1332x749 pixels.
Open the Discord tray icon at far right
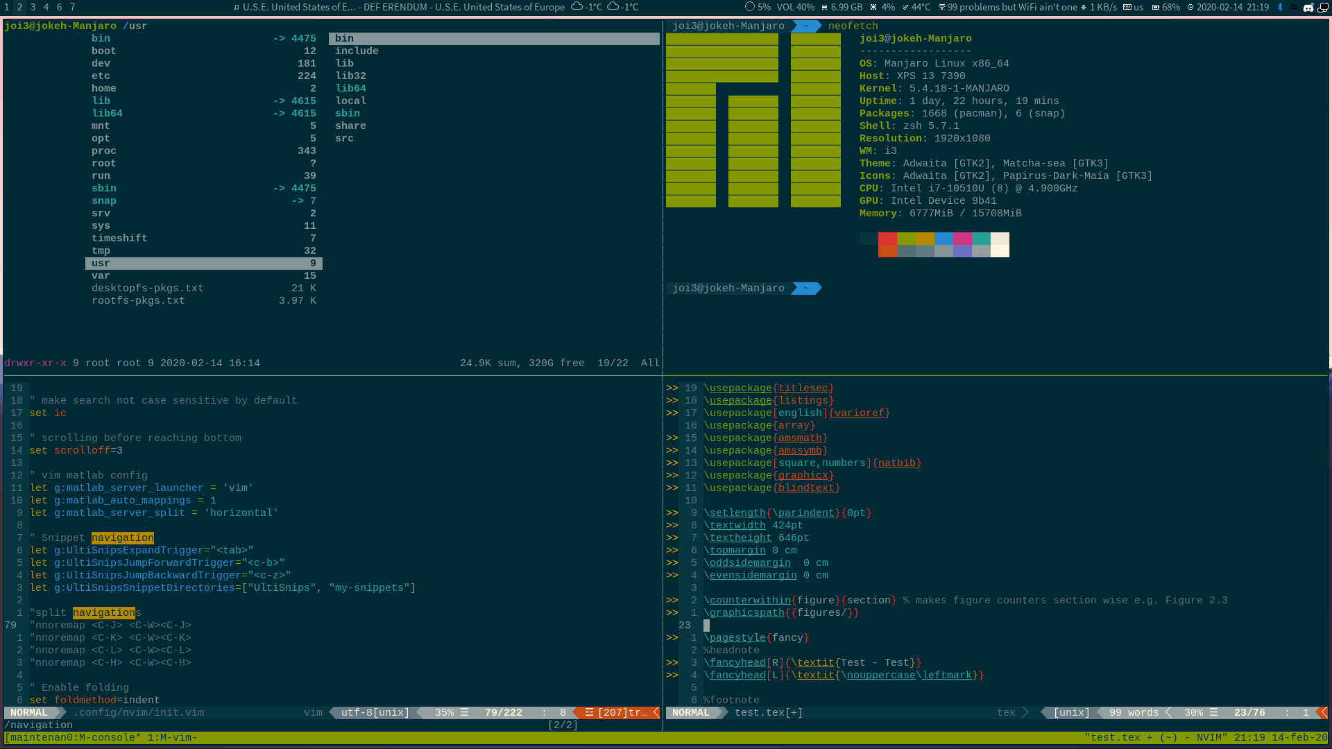coord(1308,8)
